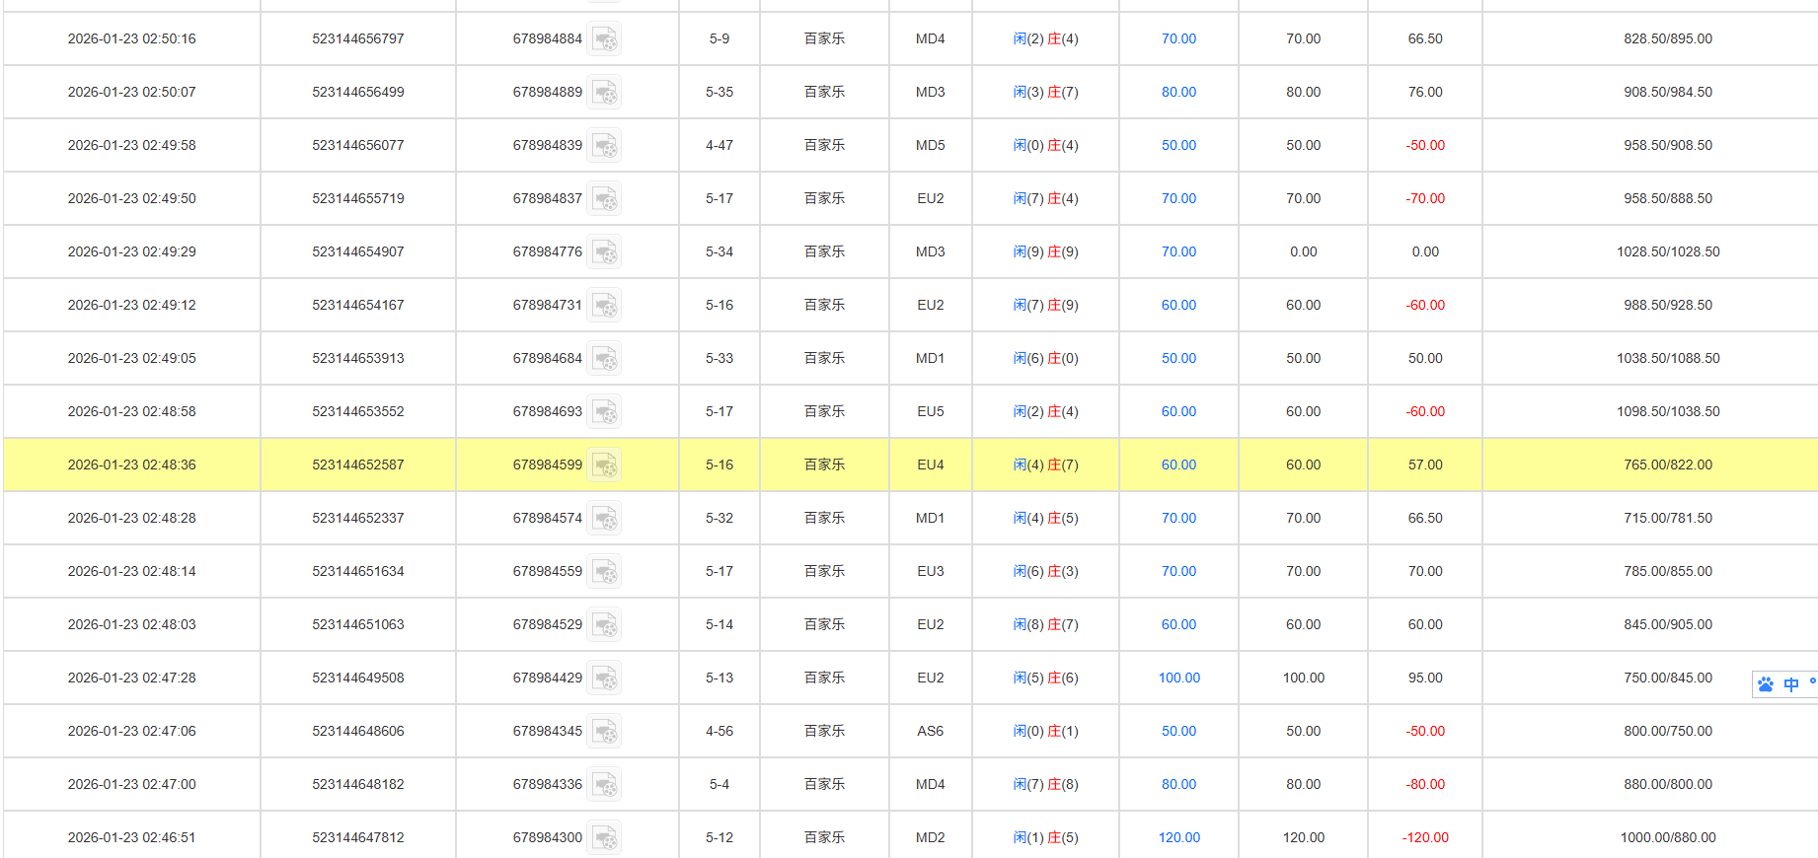Click table code AS6
Screen dimensions: 1818x858
click(930, 732)
